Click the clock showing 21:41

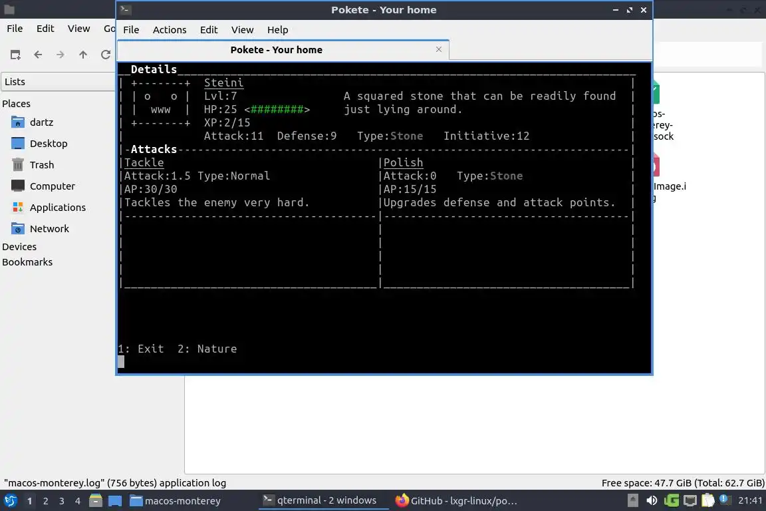click(x=750, y=500)
